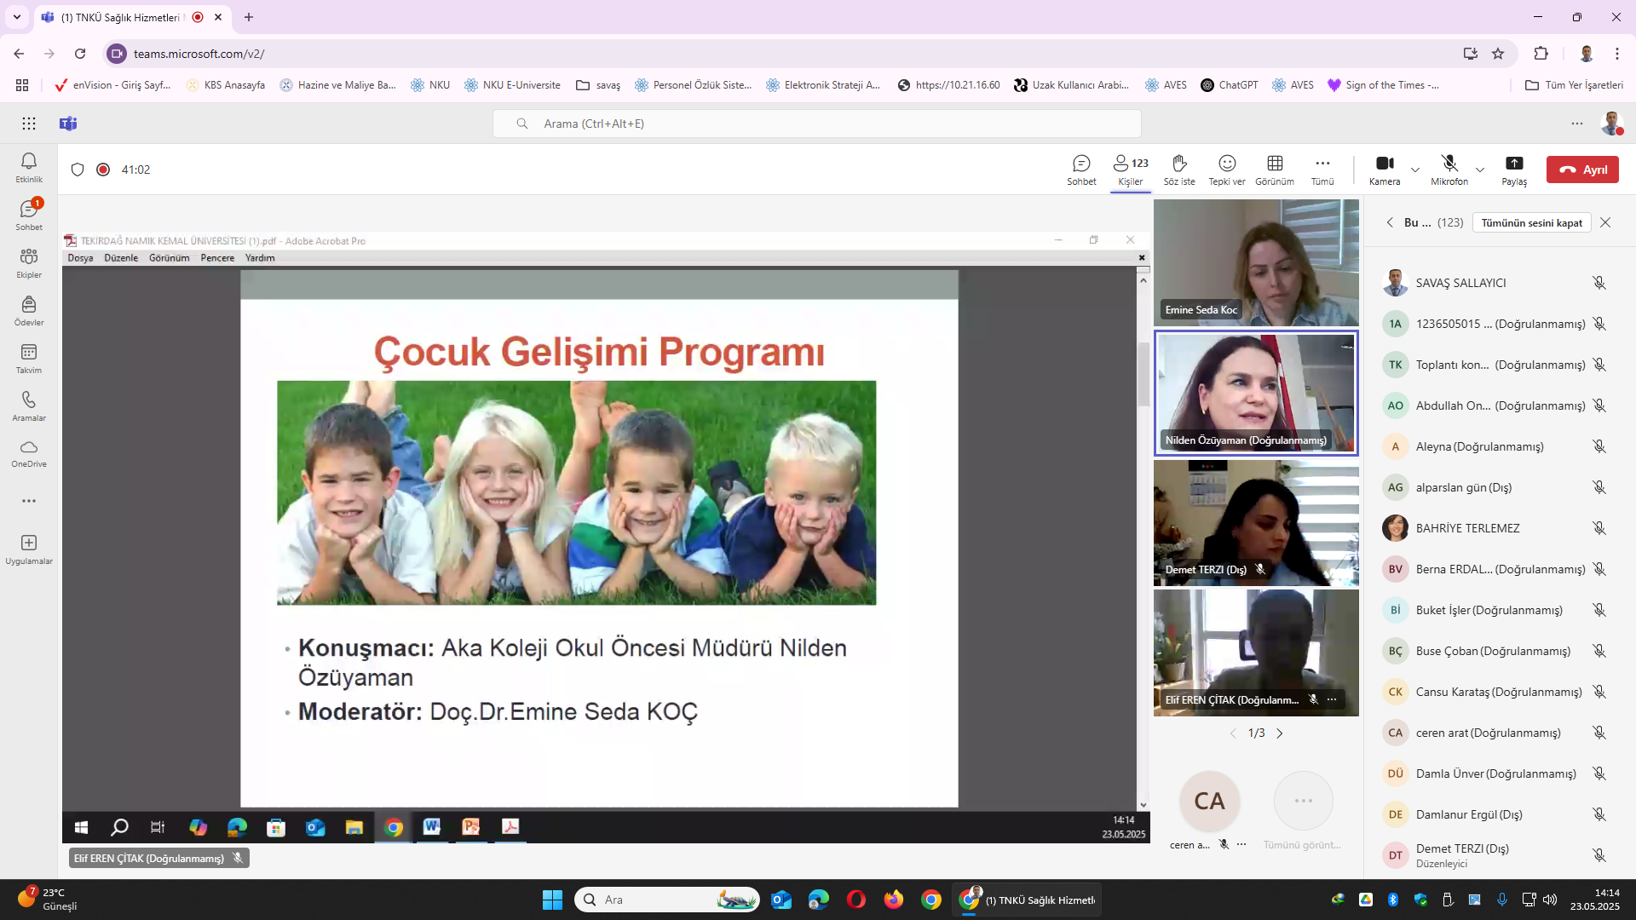The image size is (1636, 920).
Task: Open OneDrive cloud icon in sidebar
Action: pos(29,453)
